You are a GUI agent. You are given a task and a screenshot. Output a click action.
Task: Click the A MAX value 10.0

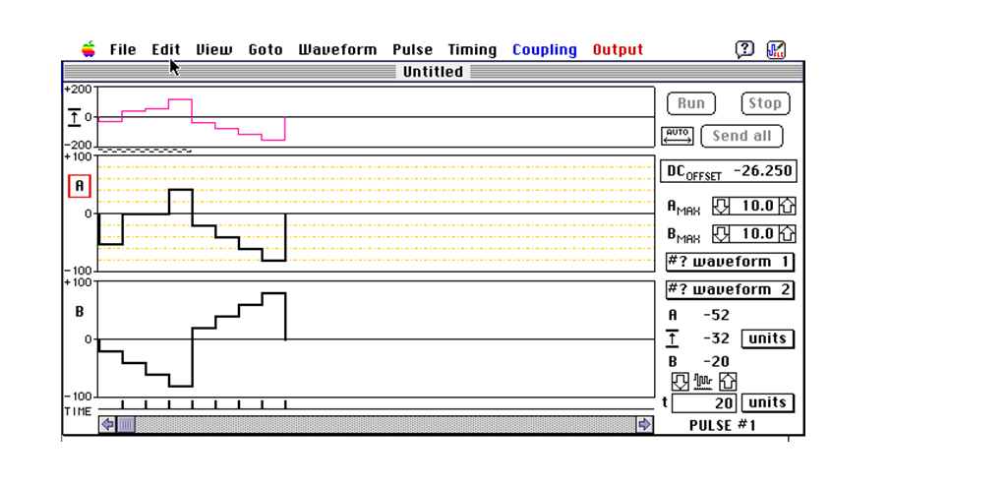(x=754, y=207)
